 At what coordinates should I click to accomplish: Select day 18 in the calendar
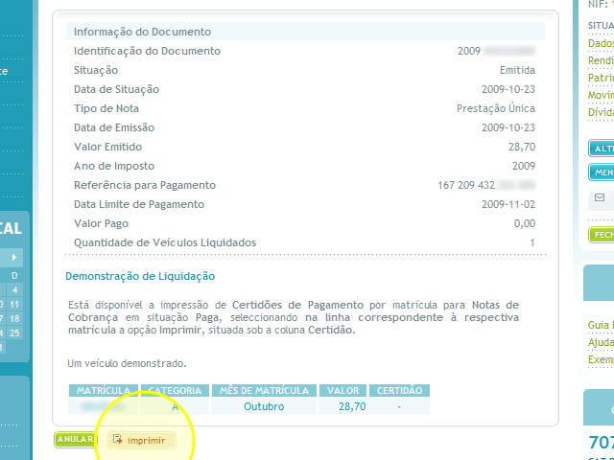coord(14,319)
